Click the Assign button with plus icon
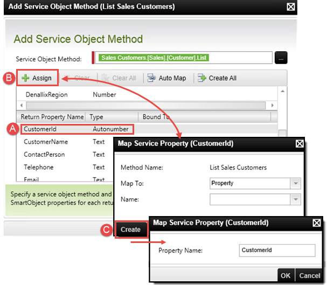This screenshot has width=327, height=285. pos(37,78)
